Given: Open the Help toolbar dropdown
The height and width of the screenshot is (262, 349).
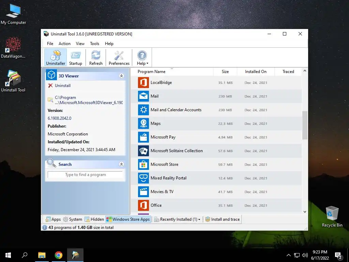Looking at the screenshot, I should [x=142, y=57].
